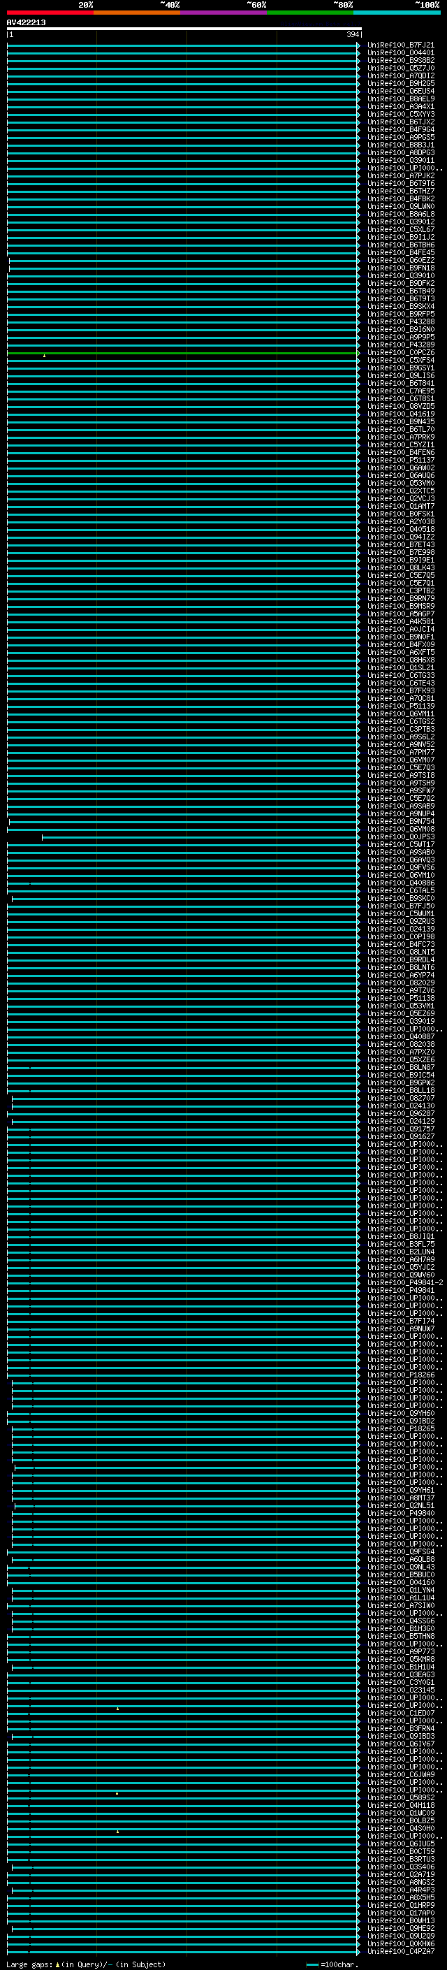Select hit UniRef100_C5XFS4
The image size is (447, 1970).
pos(400,360)
